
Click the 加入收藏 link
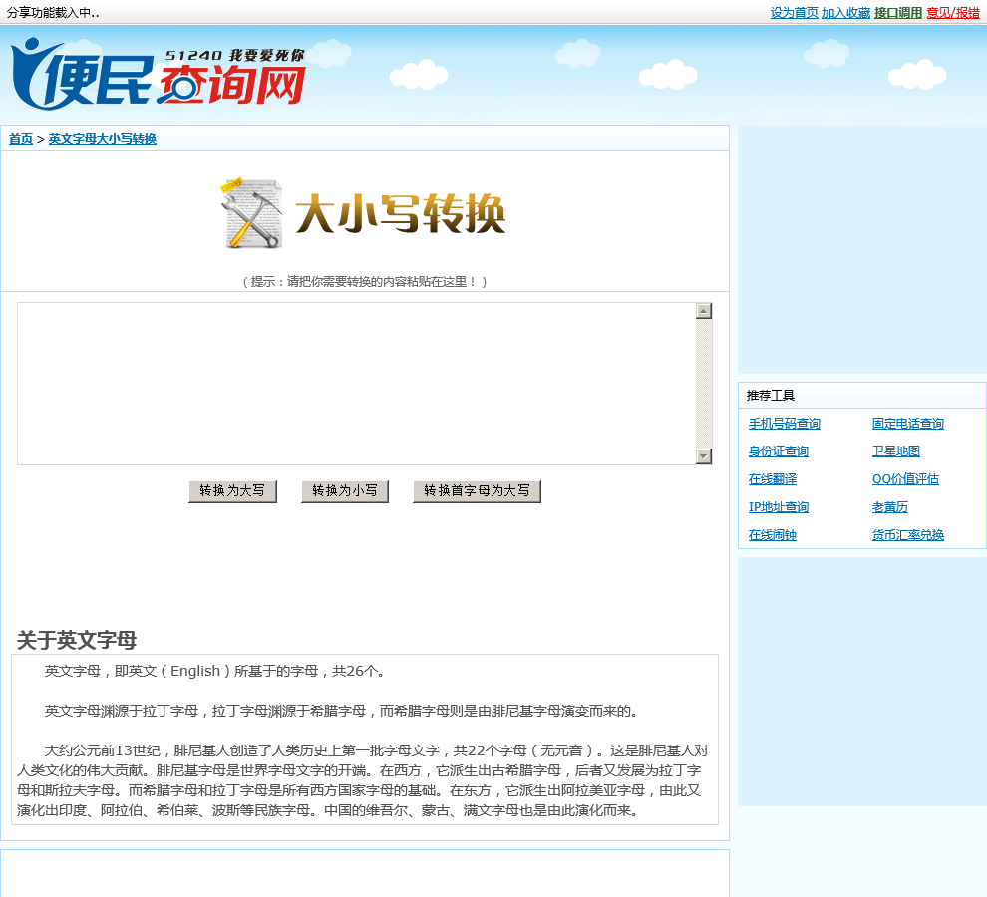pyautogui.click(x=846, y=13)
